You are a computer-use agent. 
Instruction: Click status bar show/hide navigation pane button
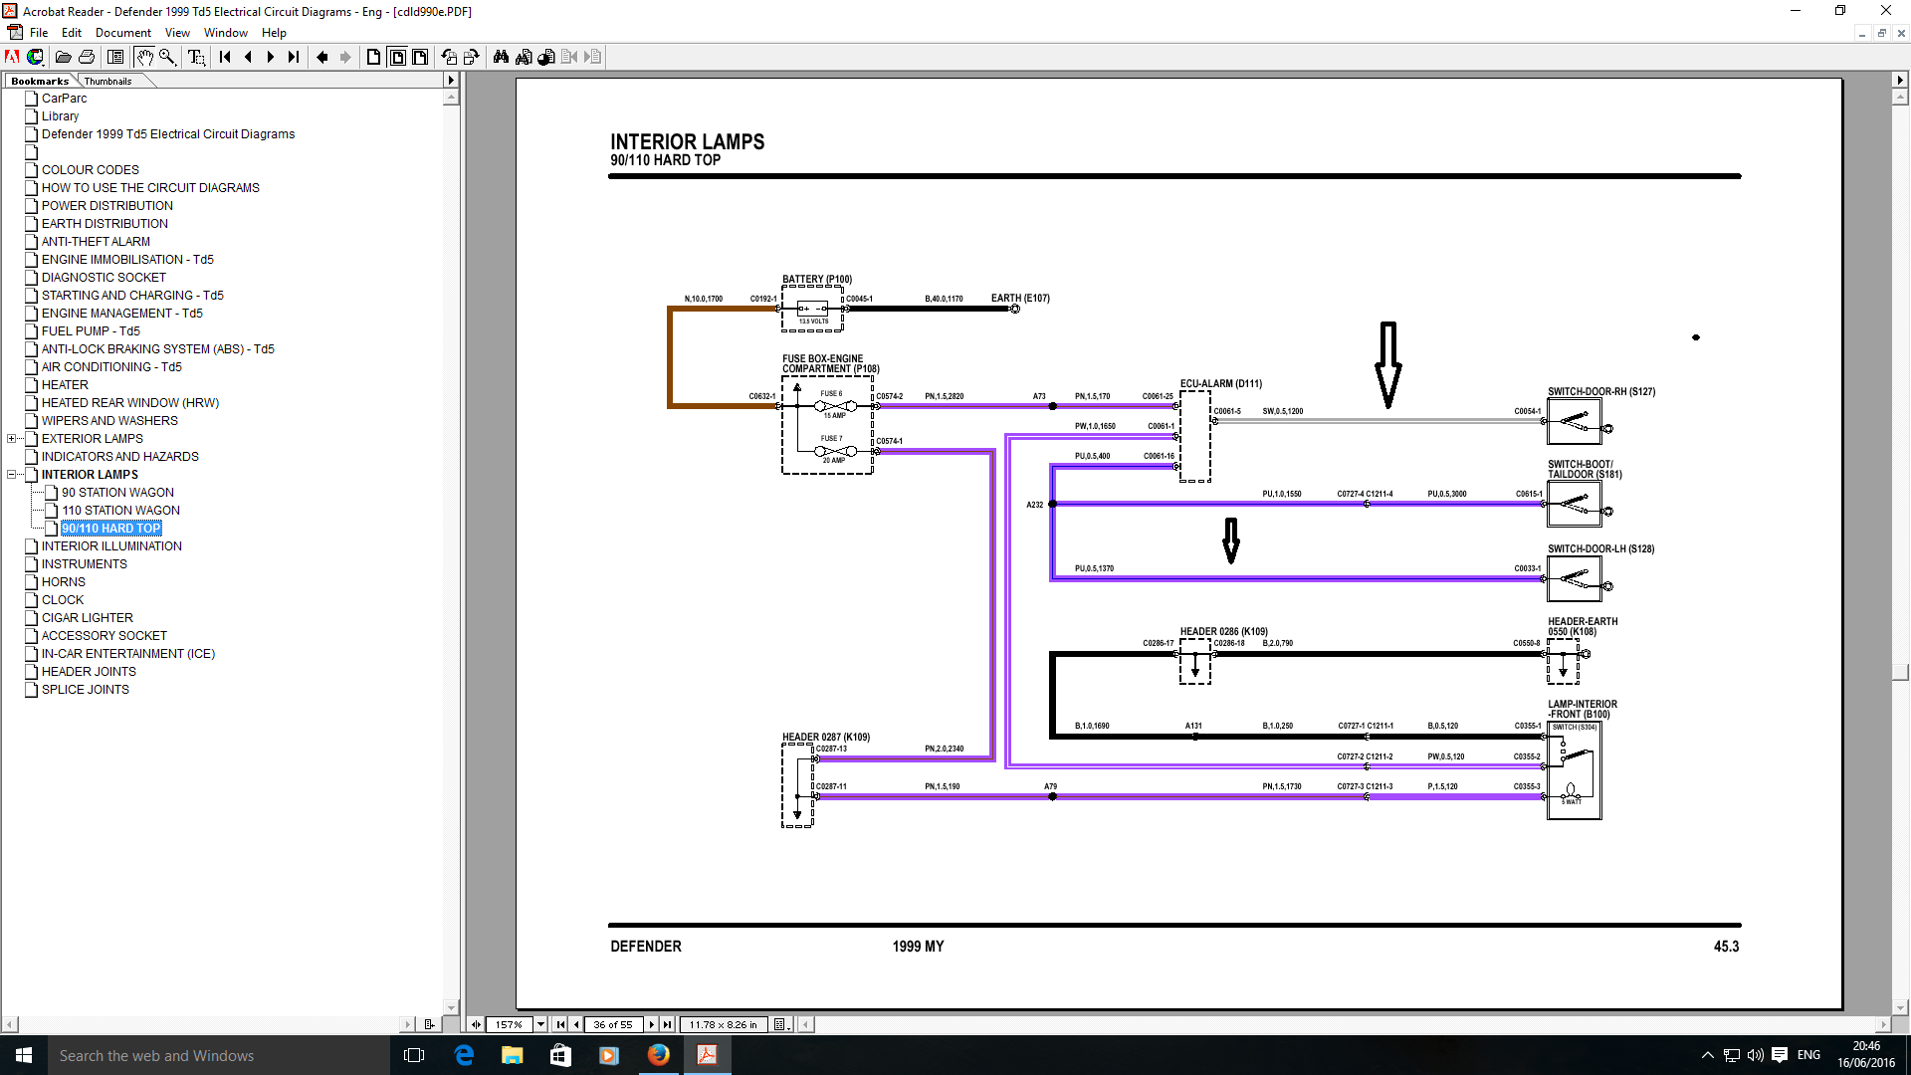tap(476, 1024)
